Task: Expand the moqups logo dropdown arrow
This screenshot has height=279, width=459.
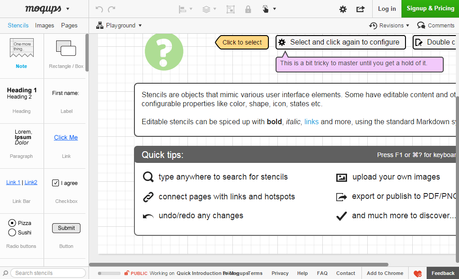Action: point(67,9)
